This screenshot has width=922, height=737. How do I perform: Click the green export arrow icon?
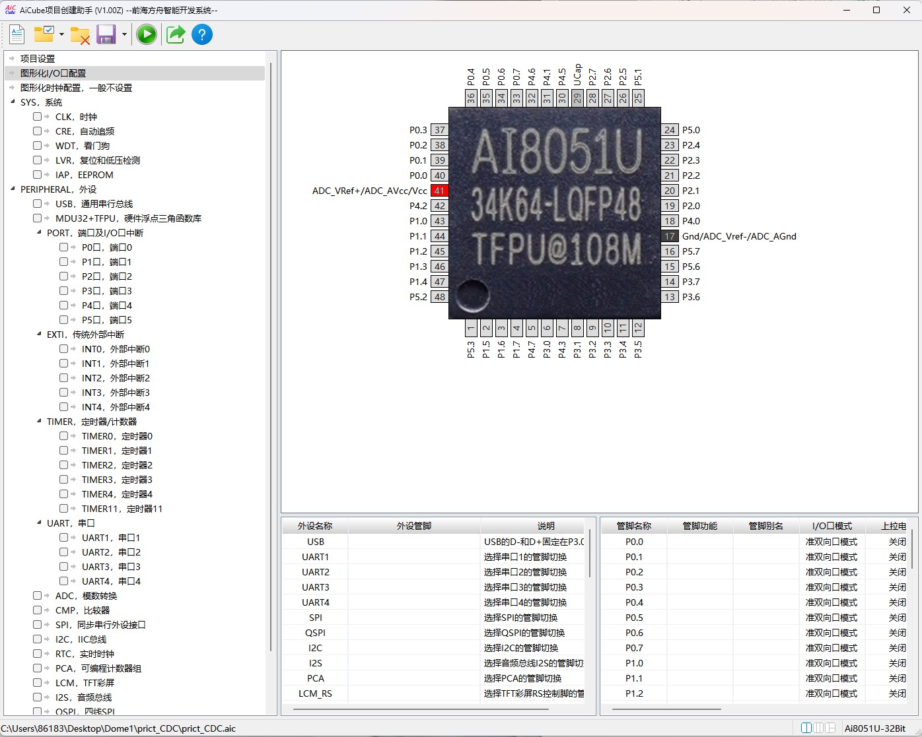click(175, 34)
